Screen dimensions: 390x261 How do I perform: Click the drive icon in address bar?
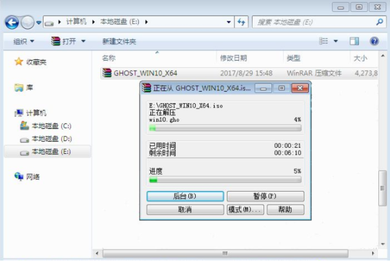(x=49, y=23)
